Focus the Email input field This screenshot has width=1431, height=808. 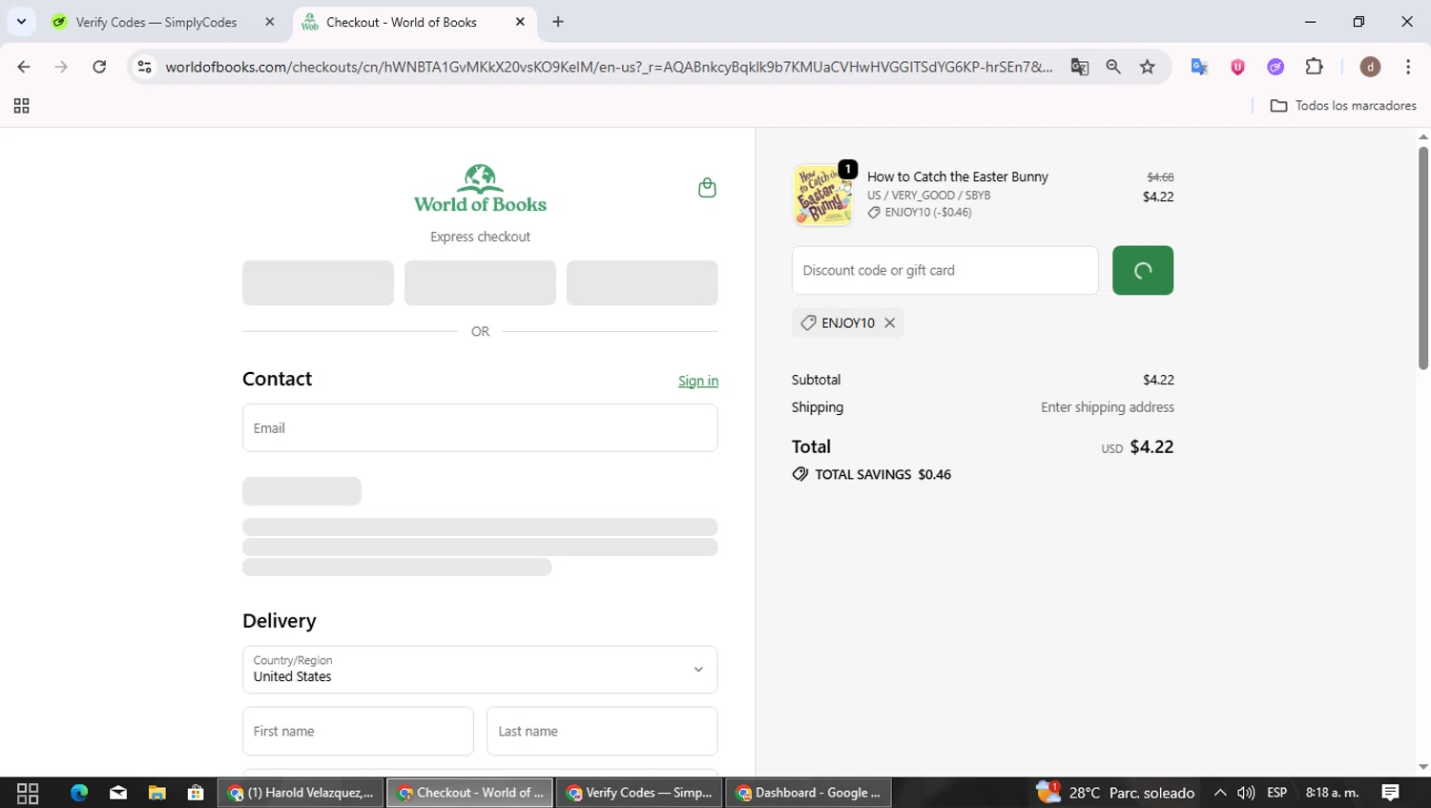pyautogui.click(x=480, y=427)
